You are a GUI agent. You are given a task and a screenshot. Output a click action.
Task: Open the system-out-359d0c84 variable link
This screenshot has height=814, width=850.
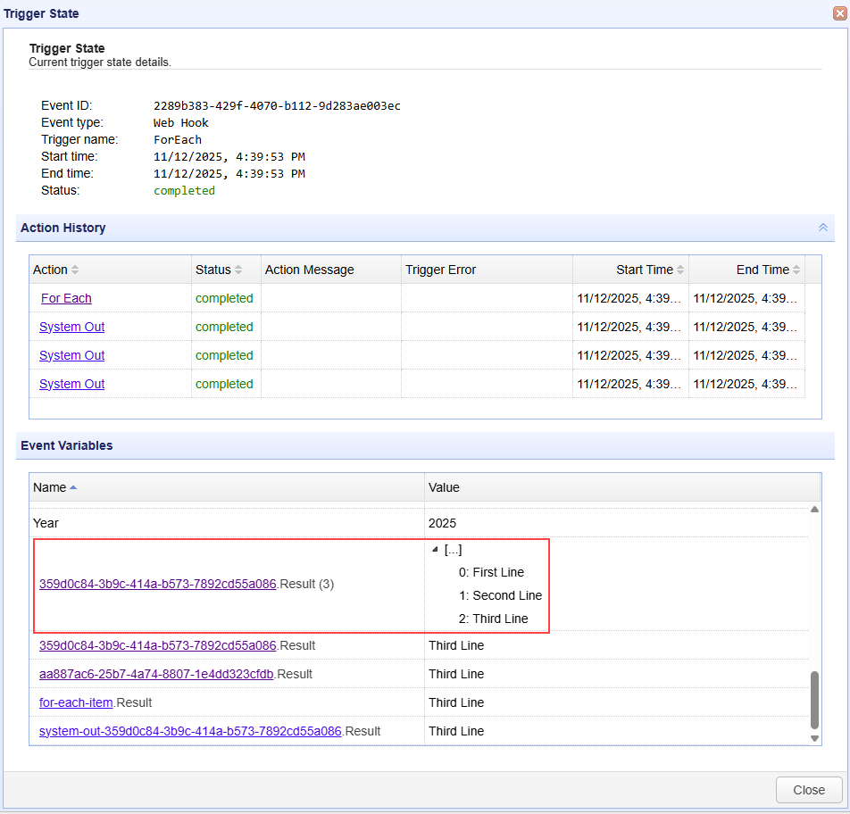tap(190, 731)
